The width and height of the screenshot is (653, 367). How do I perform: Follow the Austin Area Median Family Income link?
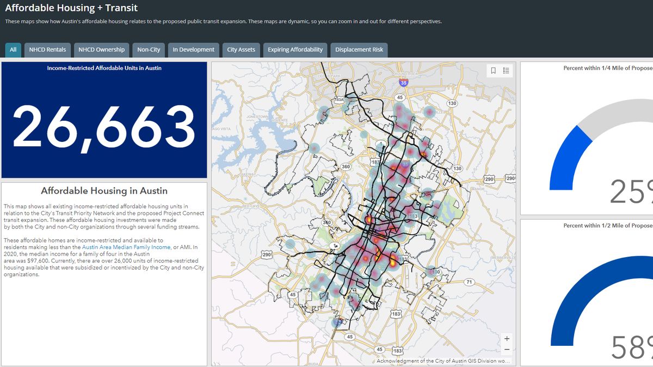pos(126,247)
